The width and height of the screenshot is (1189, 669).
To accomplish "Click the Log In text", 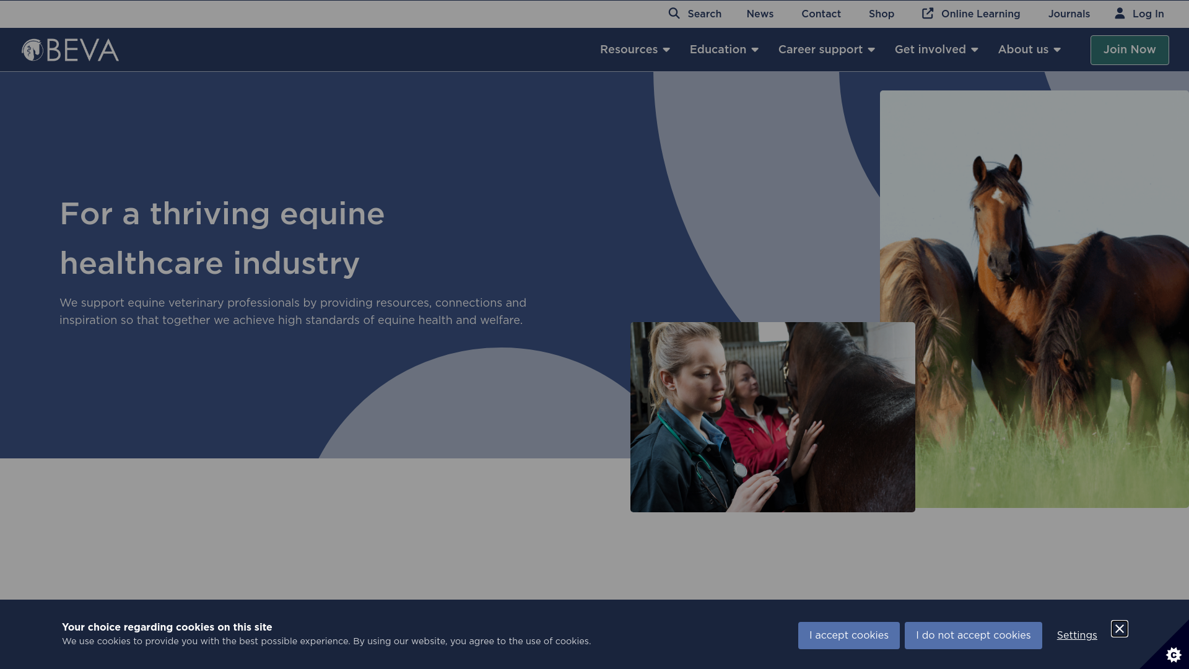I will coord(1148,14).
